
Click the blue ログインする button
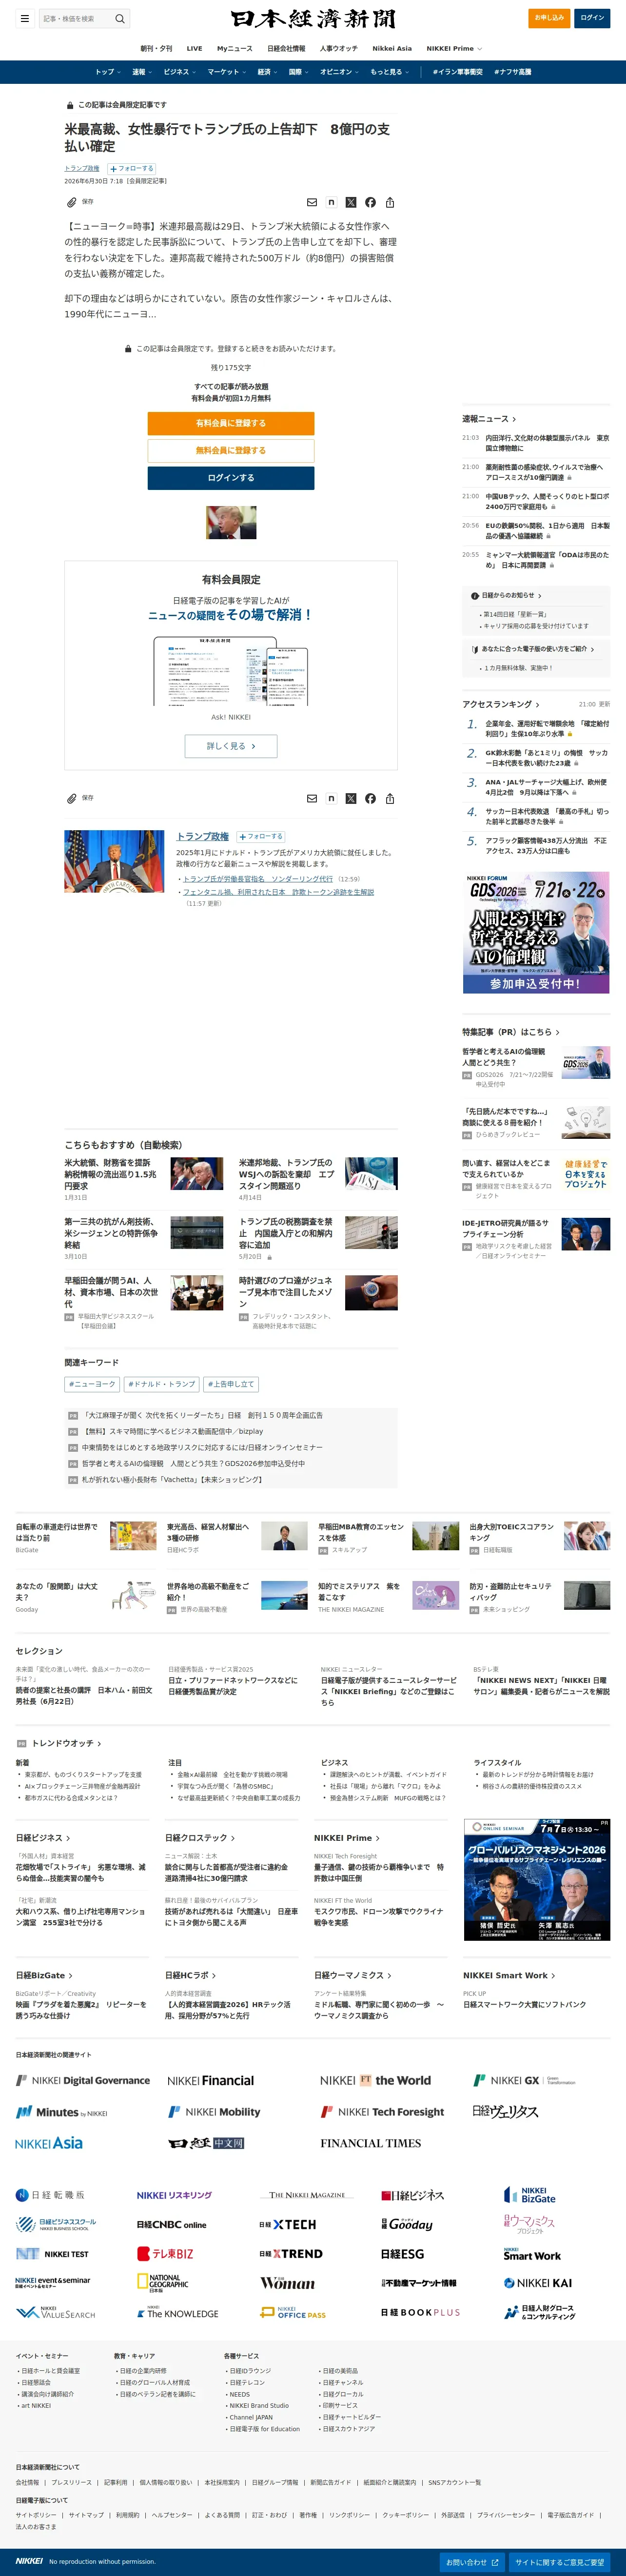pyautogui.click(x=231, y=478)
